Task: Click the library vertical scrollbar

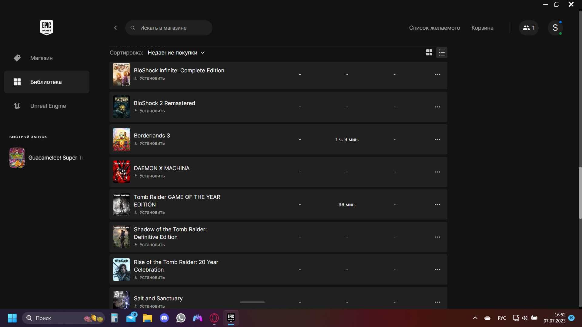Action: pos(580,193)
